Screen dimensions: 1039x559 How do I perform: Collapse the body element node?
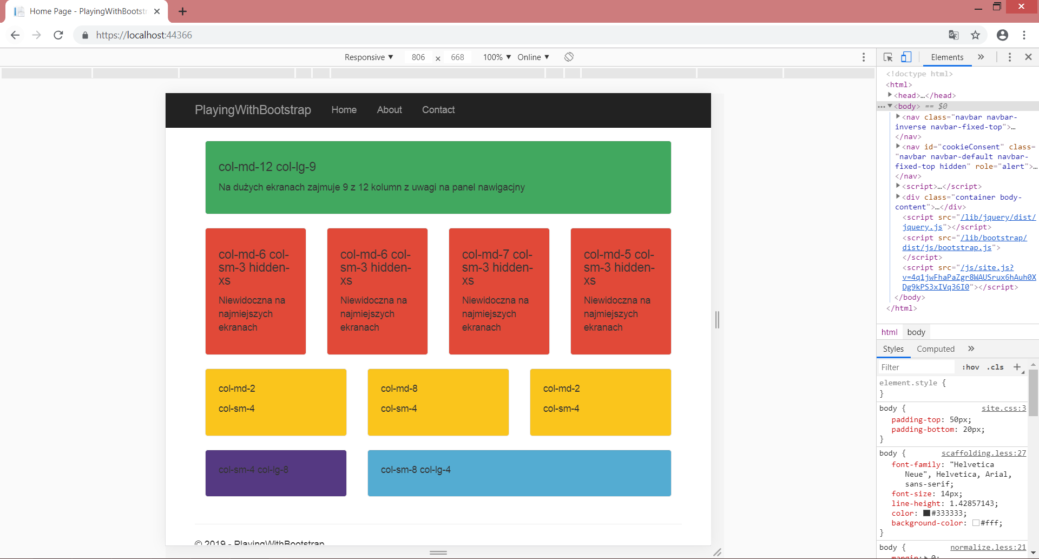click(890, 106)
